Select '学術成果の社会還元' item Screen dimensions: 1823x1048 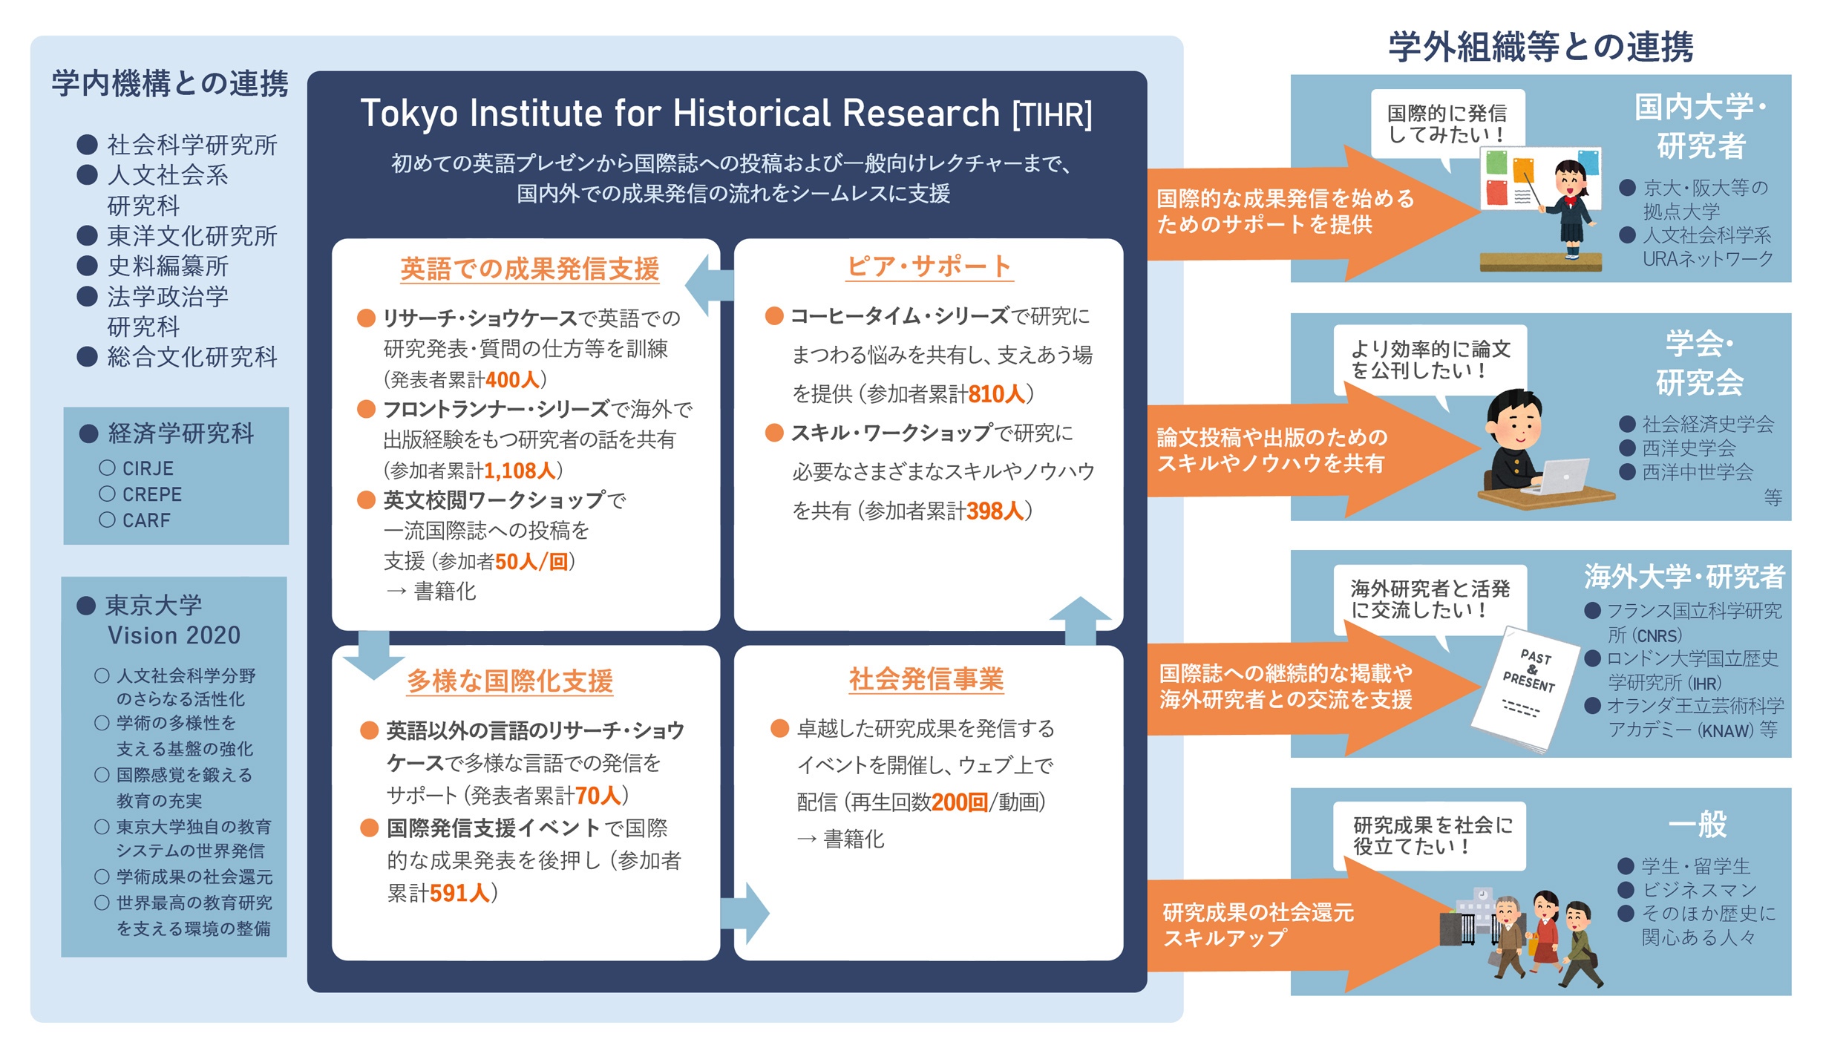184,877
